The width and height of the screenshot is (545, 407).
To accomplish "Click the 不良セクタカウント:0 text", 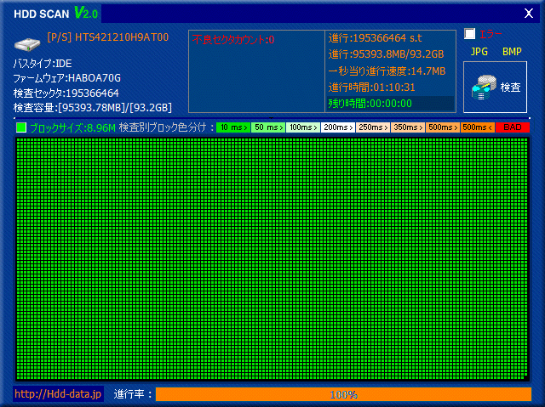I will (233, 40).
